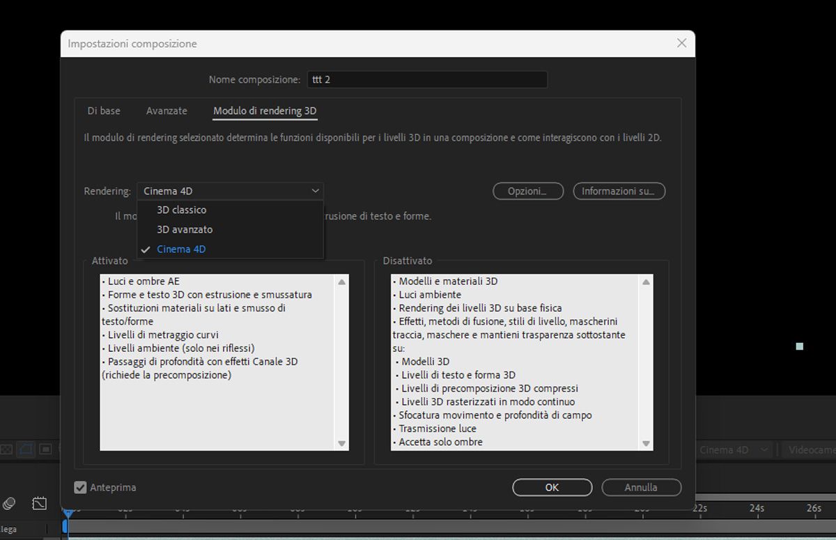Select the Region of Interest icon

point(26,449)
